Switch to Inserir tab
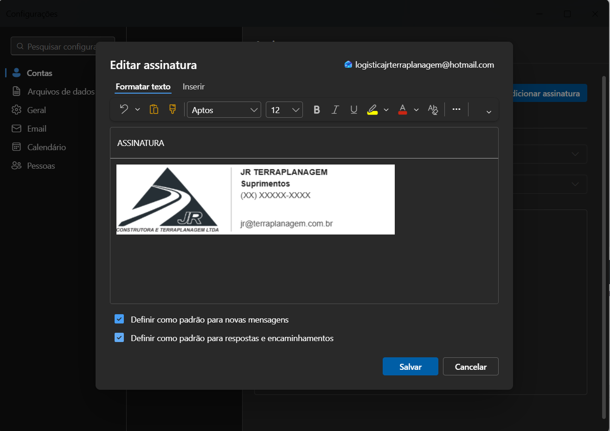This screenshot has width=610, height=431. coord(193,87)
